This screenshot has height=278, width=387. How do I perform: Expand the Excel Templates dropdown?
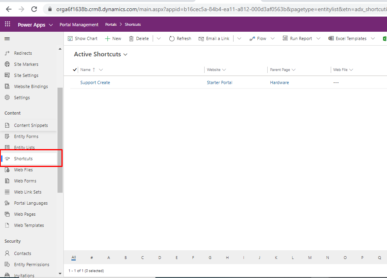click(x=372, y=38)
